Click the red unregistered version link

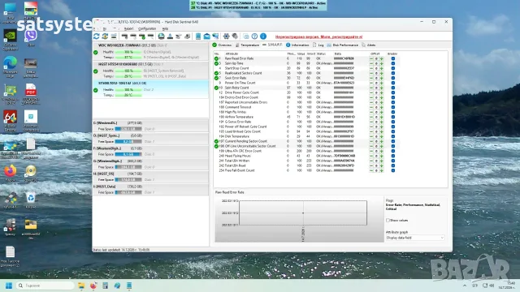click(x=318, y=36)
